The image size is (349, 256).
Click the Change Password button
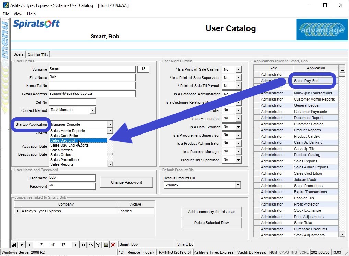click(127, 182)
